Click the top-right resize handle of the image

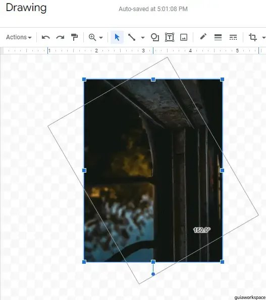pos(222,79)
